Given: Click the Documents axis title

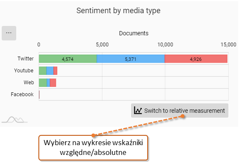Looking at the screenshot, I should (134, 33).
